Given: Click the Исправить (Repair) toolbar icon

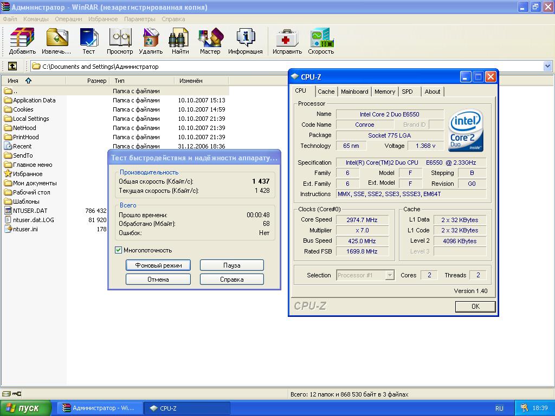Looking at the screenshot, I should coord(287,41).
